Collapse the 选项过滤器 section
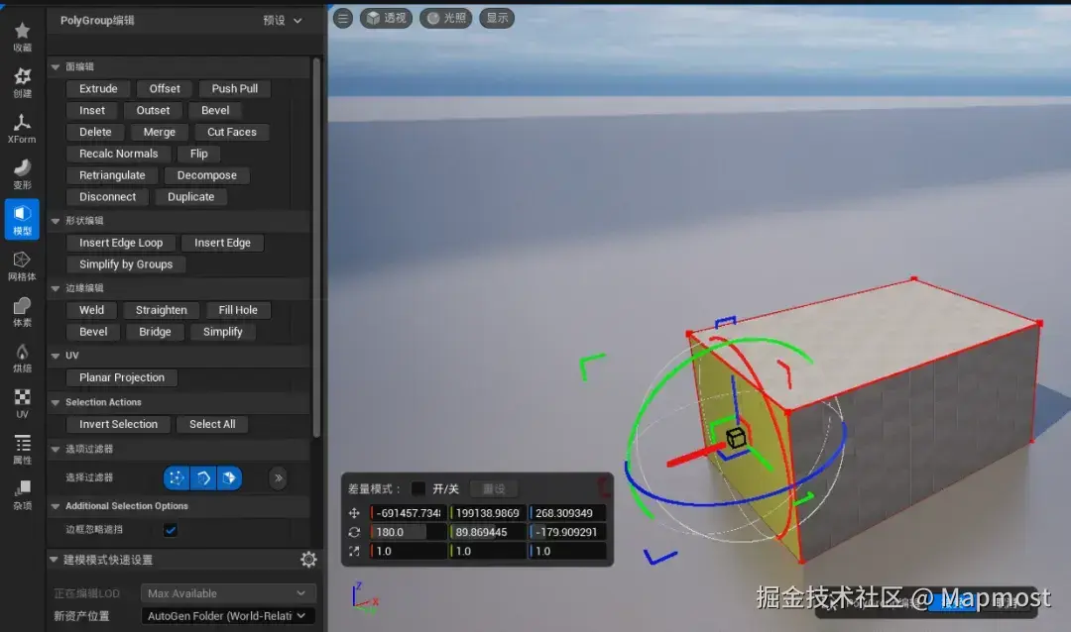The width and height of the screenshot is (1071, 632). [x=56, y=449]
